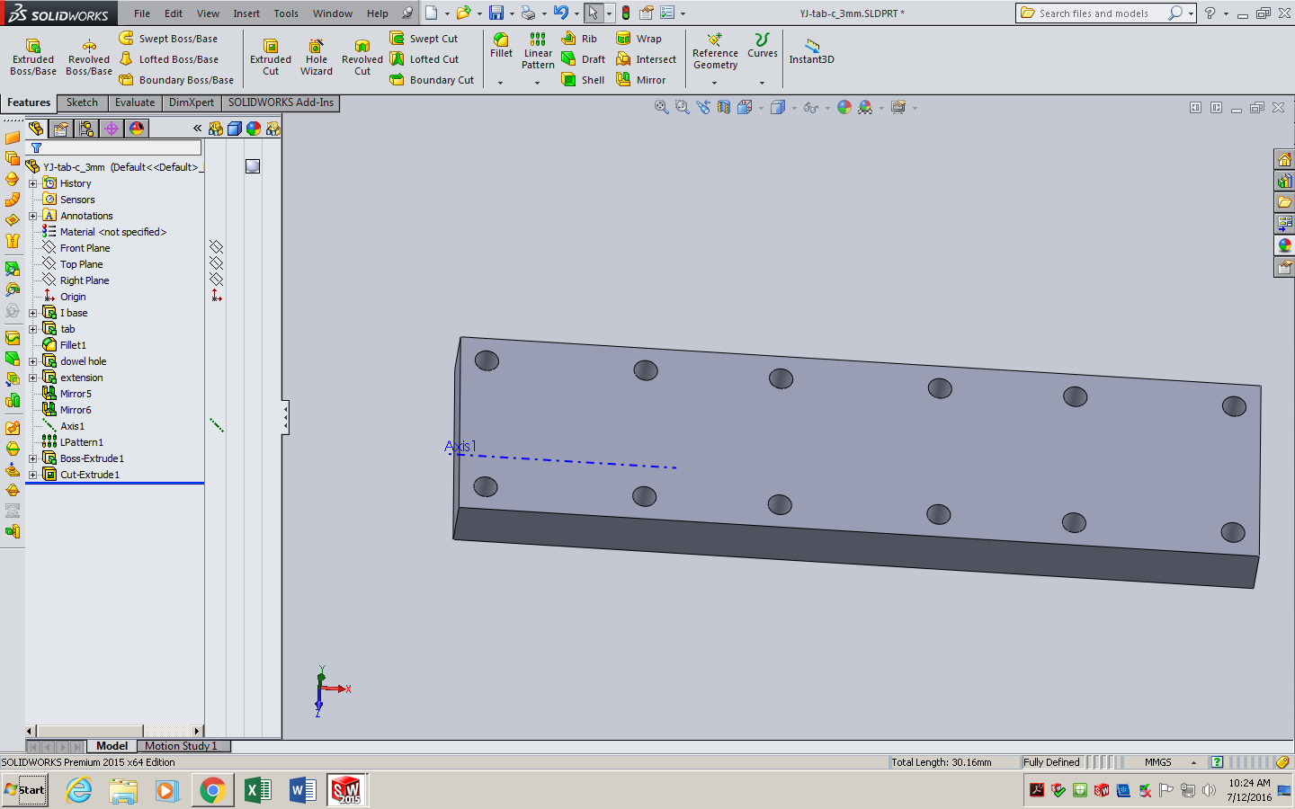Viewport: 1295px width, 809px height.
Task: Click the appearance swatch in display pane
Action: 253,166
